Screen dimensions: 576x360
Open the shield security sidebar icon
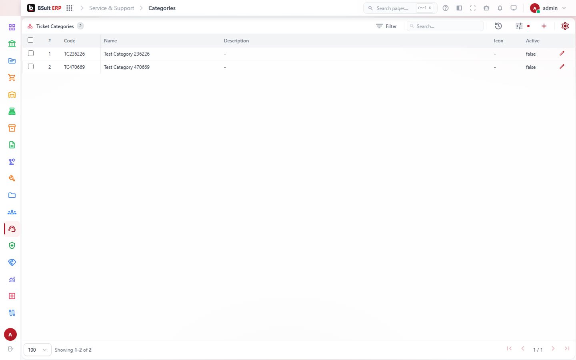coord(12,246)
